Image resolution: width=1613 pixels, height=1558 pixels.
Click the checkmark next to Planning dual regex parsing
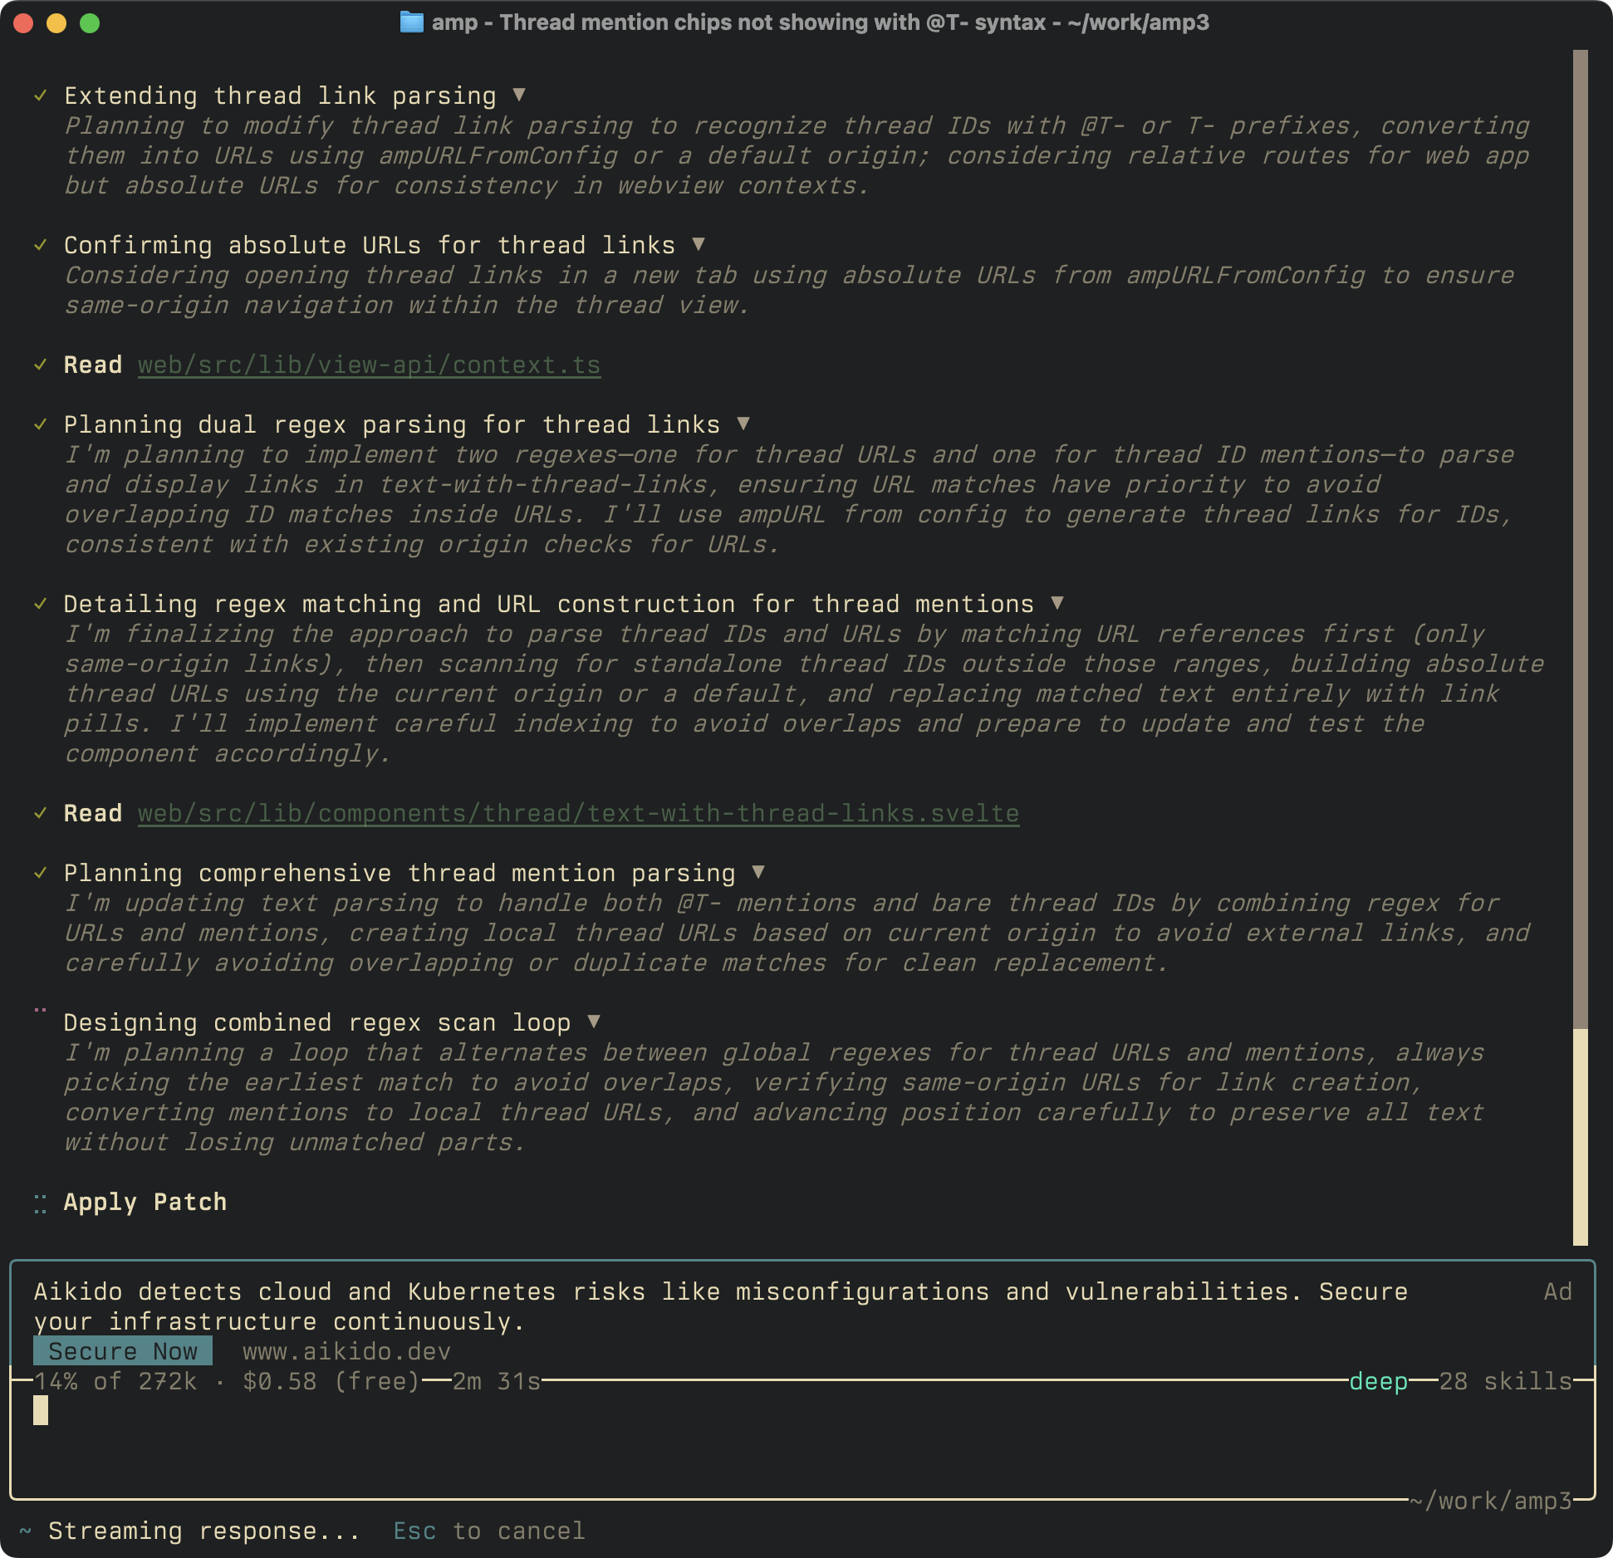[x=40, y=424]
